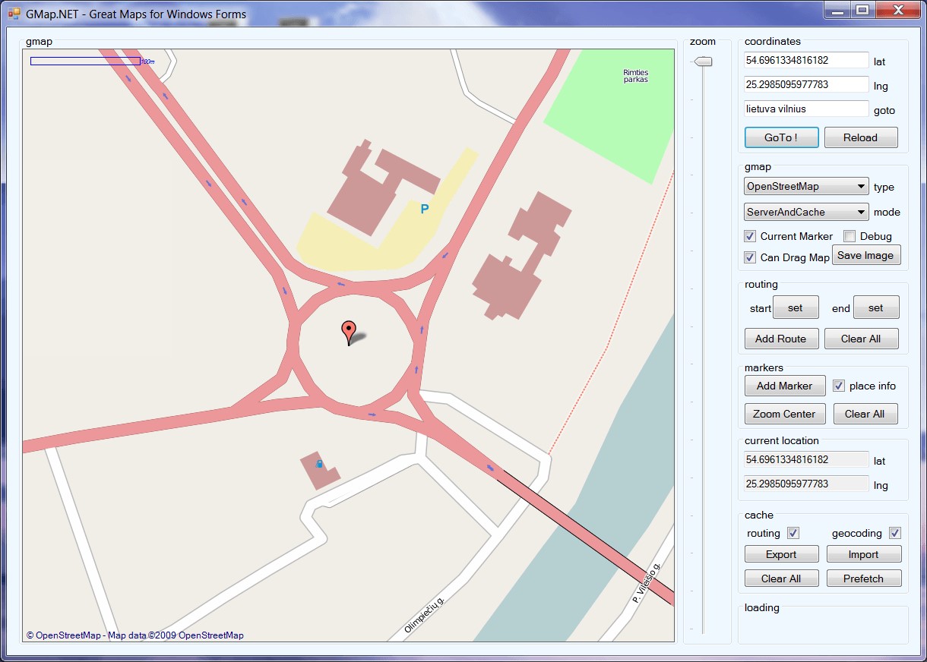Click the goto text field
The width and height of the screenshot is (927, 662).
click(x=806, y=109)
